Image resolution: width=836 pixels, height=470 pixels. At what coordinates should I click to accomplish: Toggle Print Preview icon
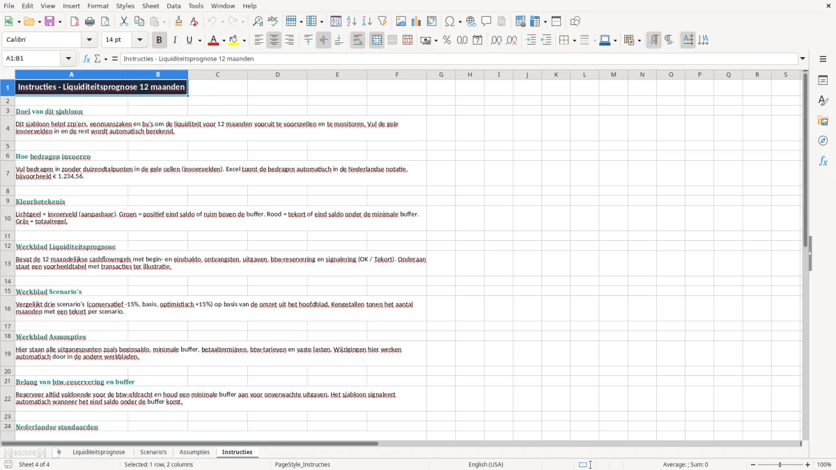[105, 22]
